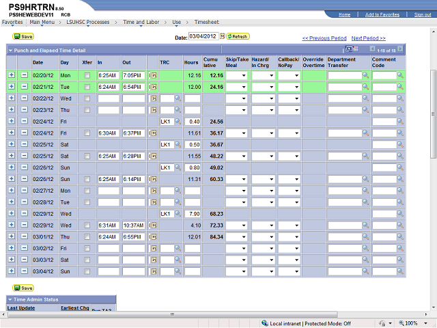Click the delete row minus icon for 02/21/12
Image resolution: width=437 pixels, height=328 pixels.
coord(24,87)
